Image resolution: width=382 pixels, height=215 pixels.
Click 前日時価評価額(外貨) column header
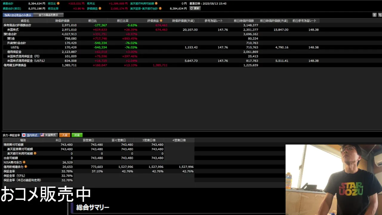(274, 21)
